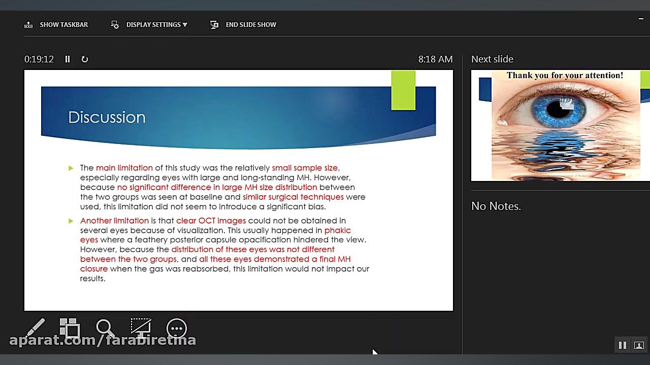Image resolution: width=650 pixels, height=365 pixels.
Task: Click the Show Taskbar label
Action: (x=64, y=25)
